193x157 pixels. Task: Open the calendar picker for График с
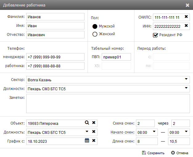pos(87,141)
